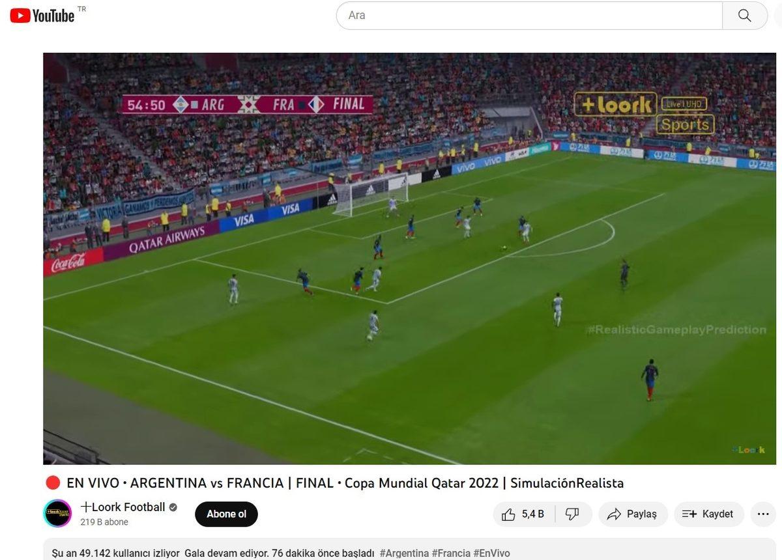782x560 pixels.
Task: Open the Loork Football channel avatar
Action: click(x=57, y=513)
